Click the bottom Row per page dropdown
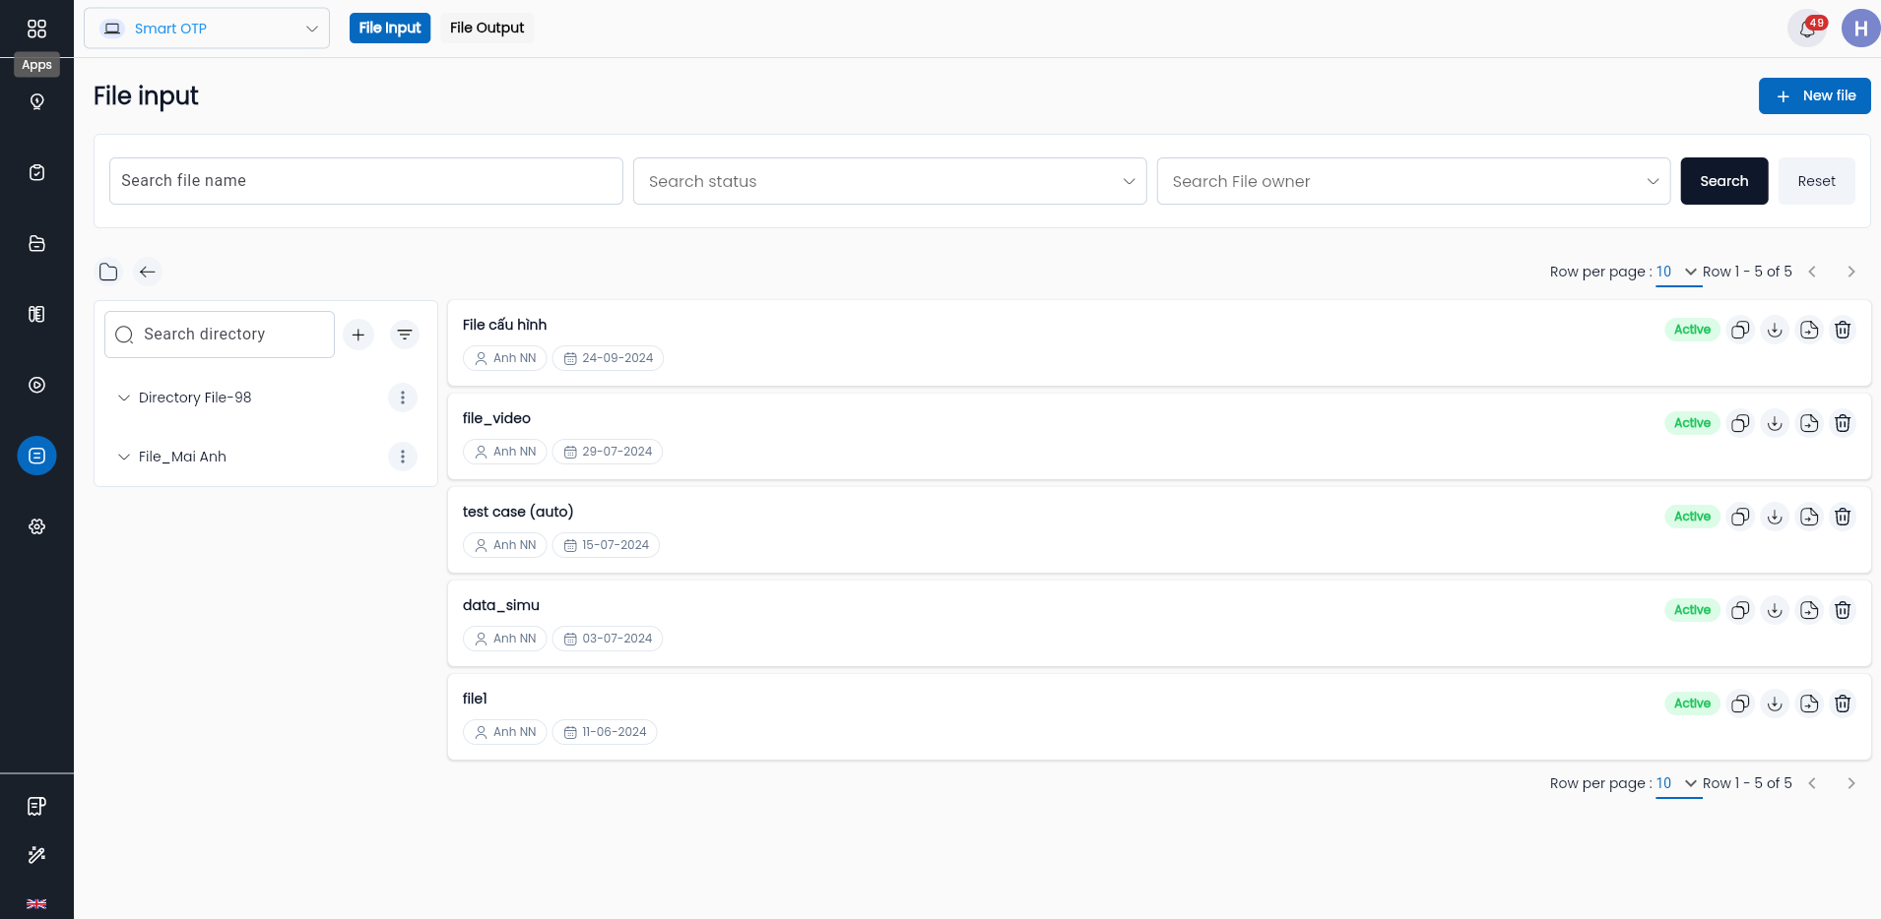 coord(1678,783)
